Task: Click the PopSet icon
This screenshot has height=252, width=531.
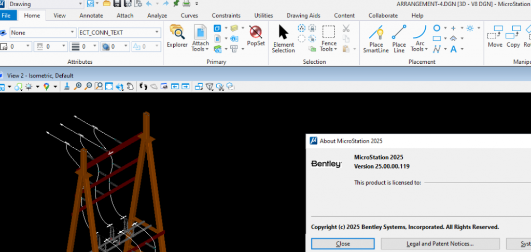Action: click(256, 36)
